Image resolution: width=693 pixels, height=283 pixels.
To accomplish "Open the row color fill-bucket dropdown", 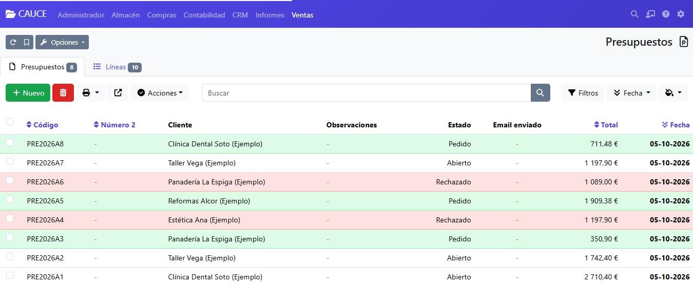I will coord(673,93).
